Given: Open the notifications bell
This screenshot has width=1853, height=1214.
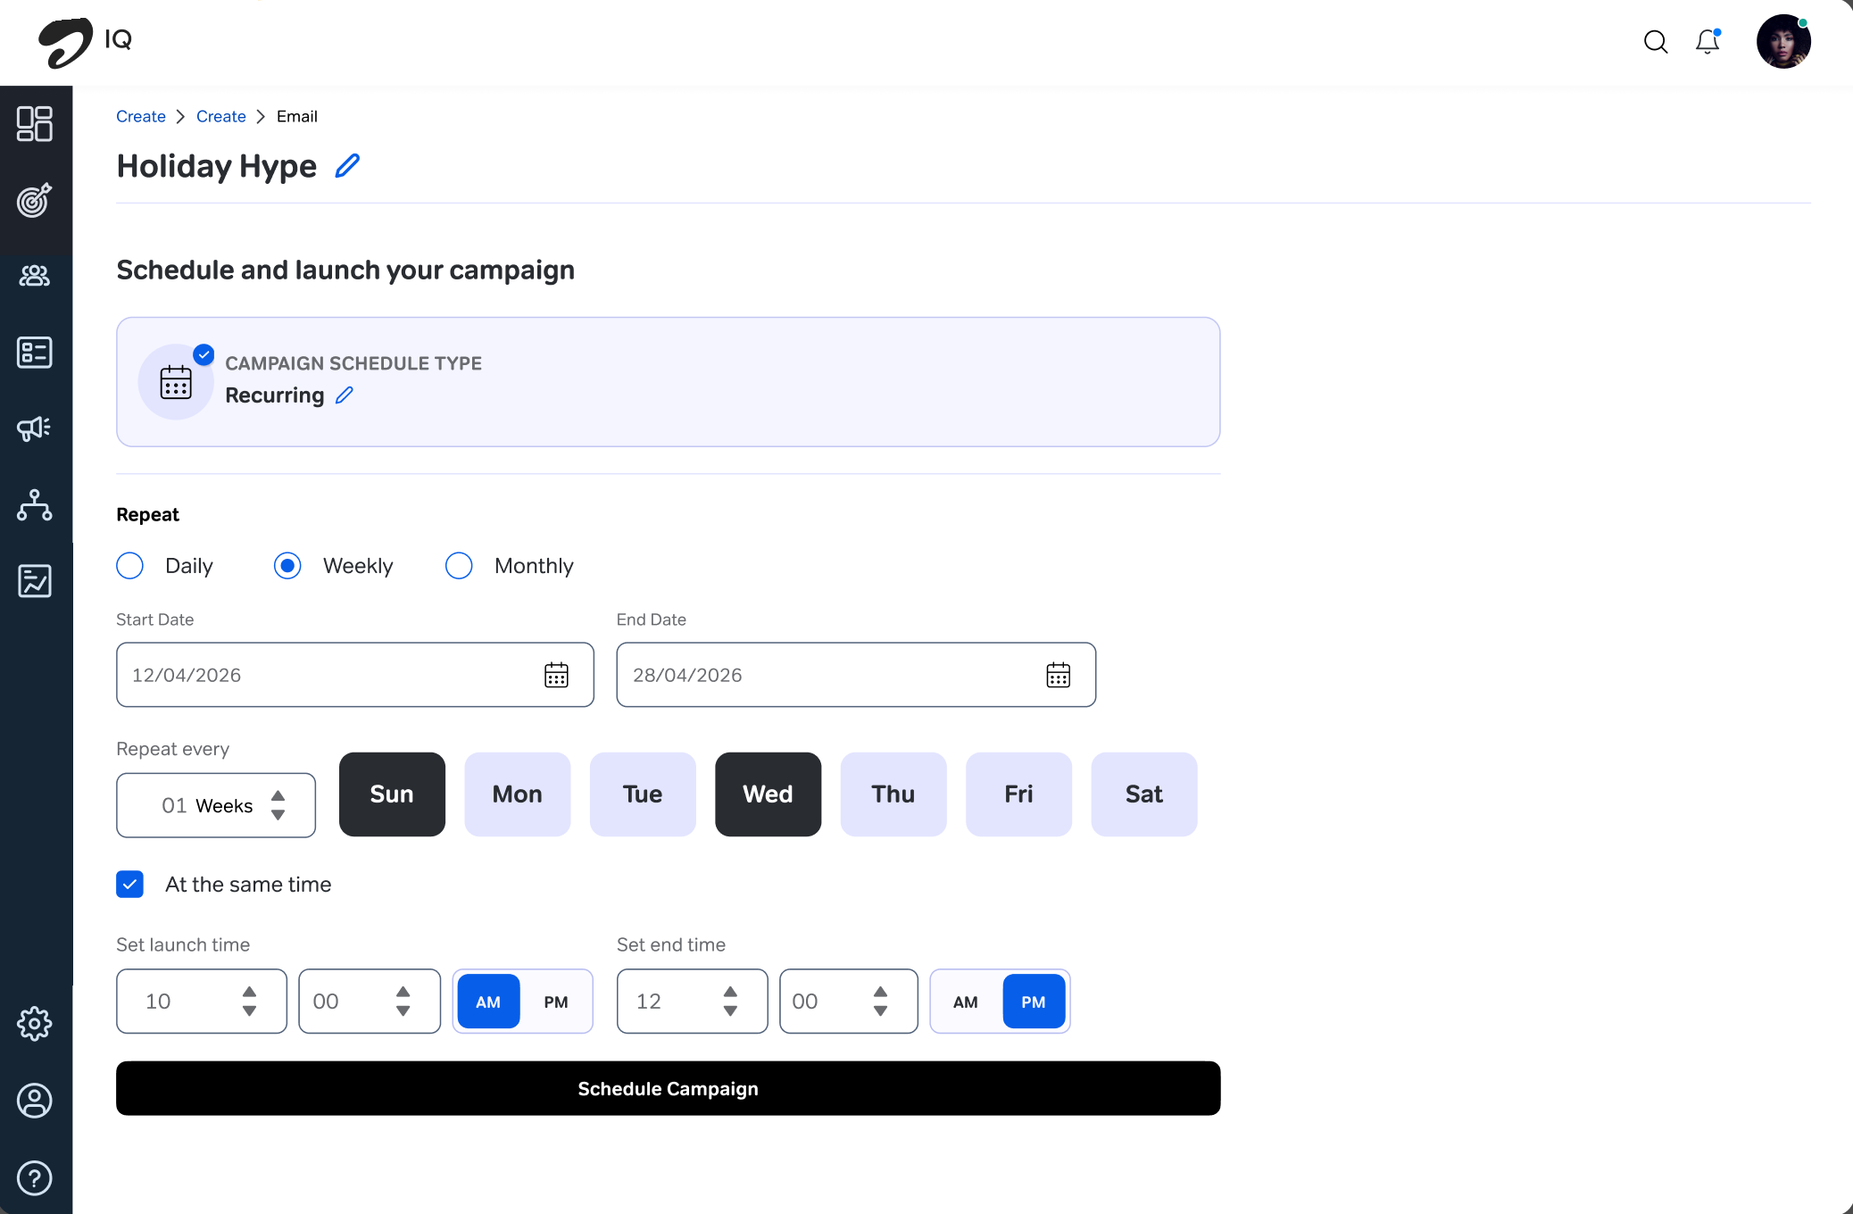Looking at the screenshot, I should point(1708,42).
